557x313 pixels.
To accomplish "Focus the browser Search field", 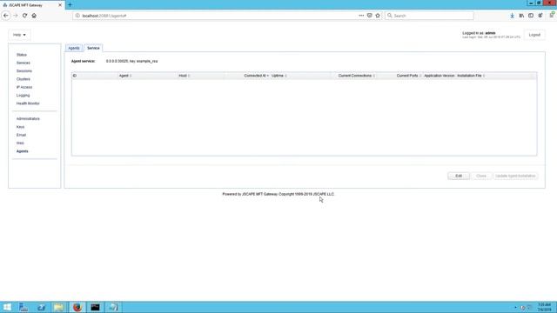I will (x=429, y=16).
